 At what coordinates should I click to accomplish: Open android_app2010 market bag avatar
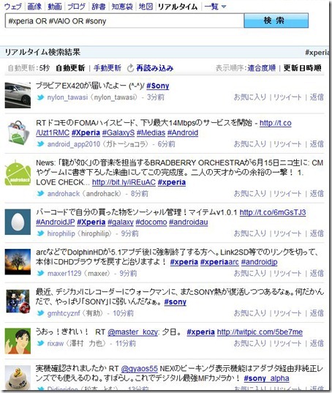click(x=18, y=132)
